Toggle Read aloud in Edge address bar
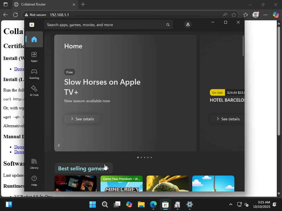Viewport: 282px width, 211px height. click(225, 15)
